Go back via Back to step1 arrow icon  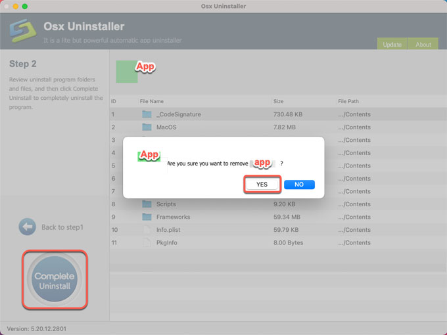[x=28, y=227]
